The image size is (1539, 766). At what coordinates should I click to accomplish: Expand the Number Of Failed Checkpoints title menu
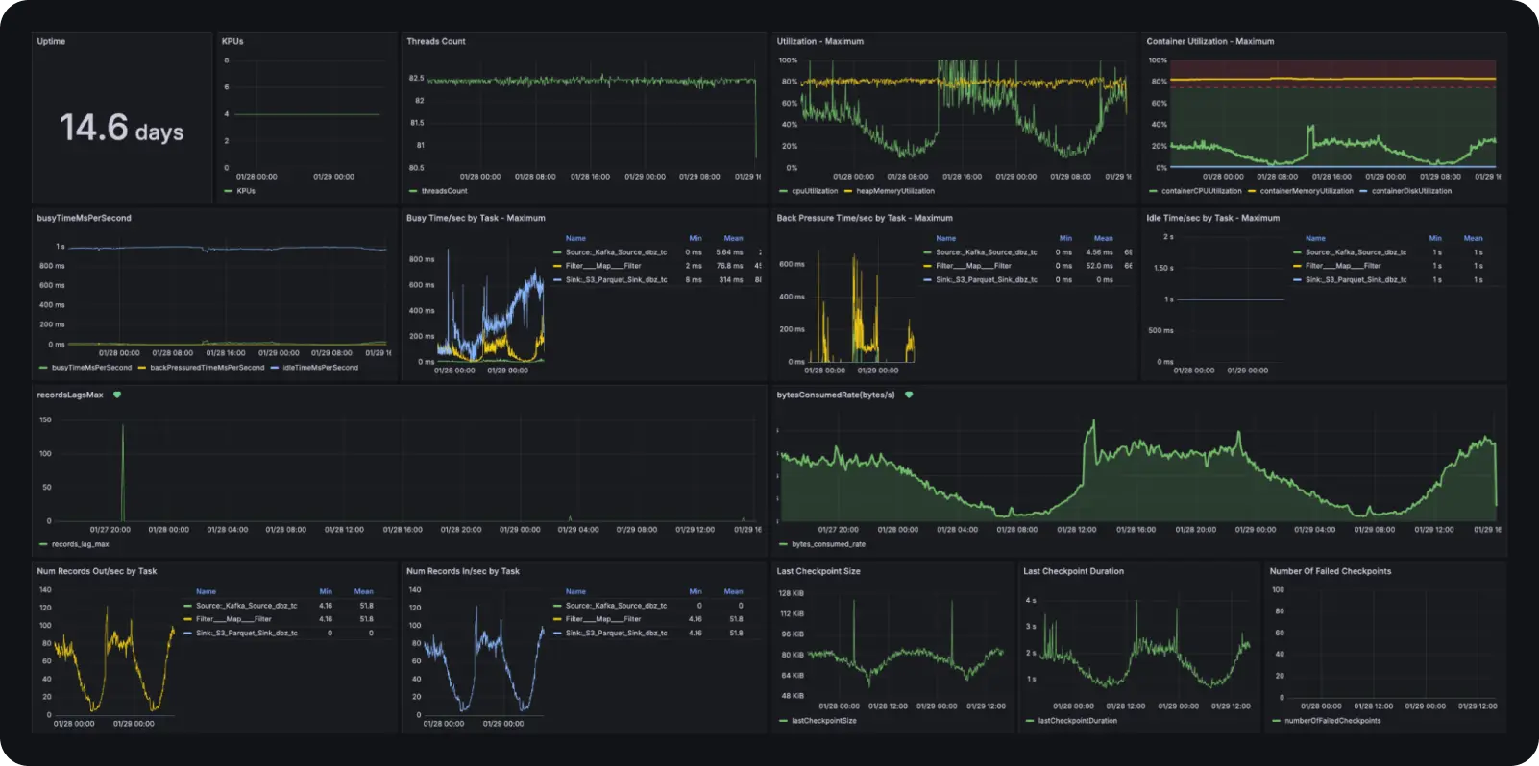pos(1330,571)
